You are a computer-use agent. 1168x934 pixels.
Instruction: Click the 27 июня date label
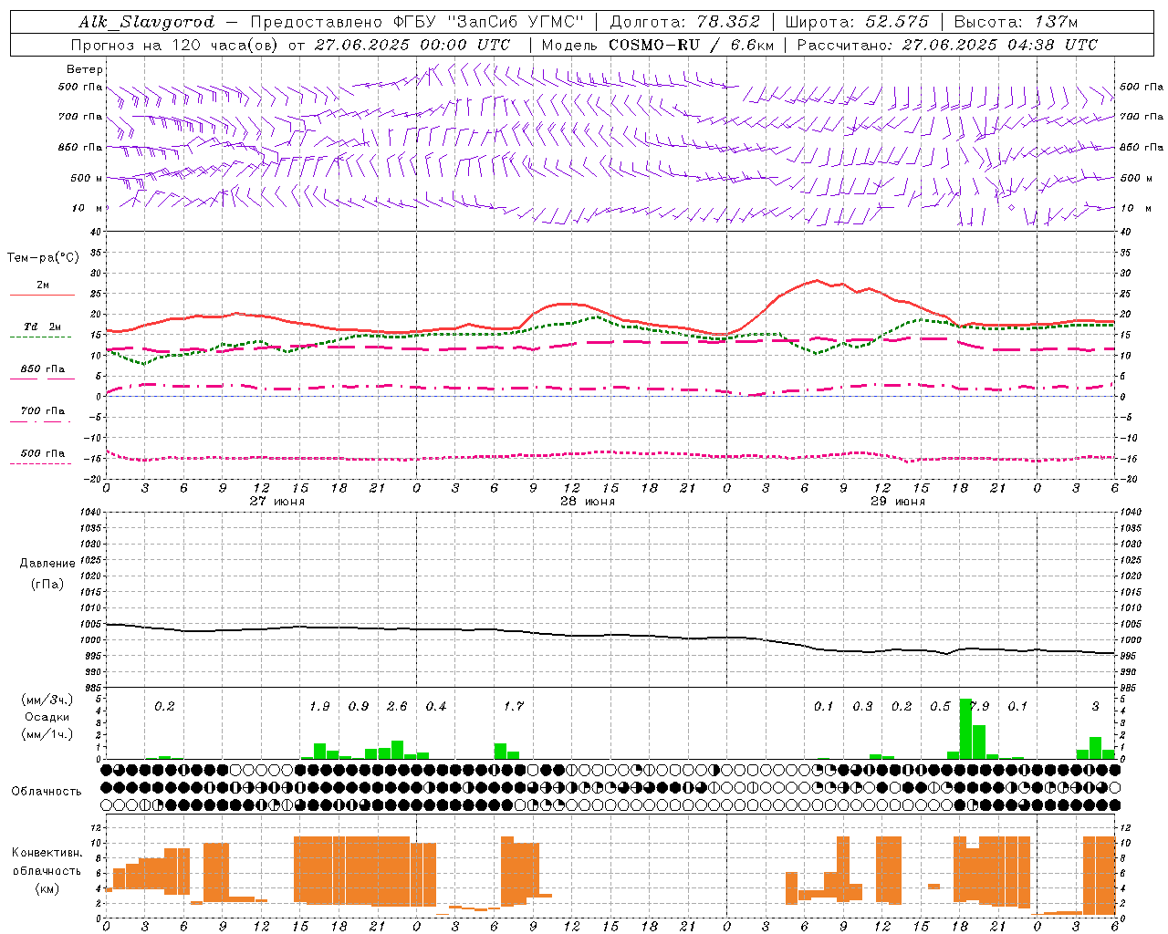277,501
